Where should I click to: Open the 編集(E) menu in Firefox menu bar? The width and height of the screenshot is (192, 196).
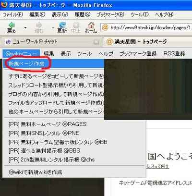(37, 14)
